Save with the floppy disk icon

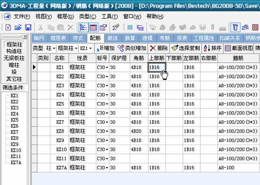coord(28,27)
